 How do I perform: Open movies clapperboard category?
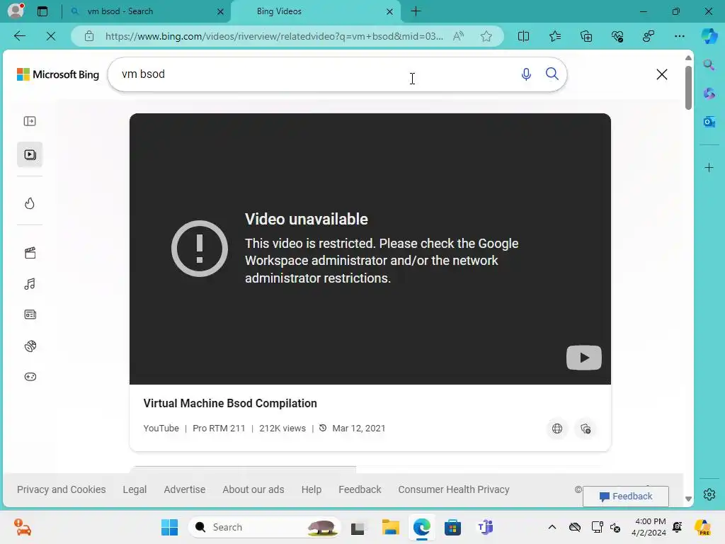[30, 253]
